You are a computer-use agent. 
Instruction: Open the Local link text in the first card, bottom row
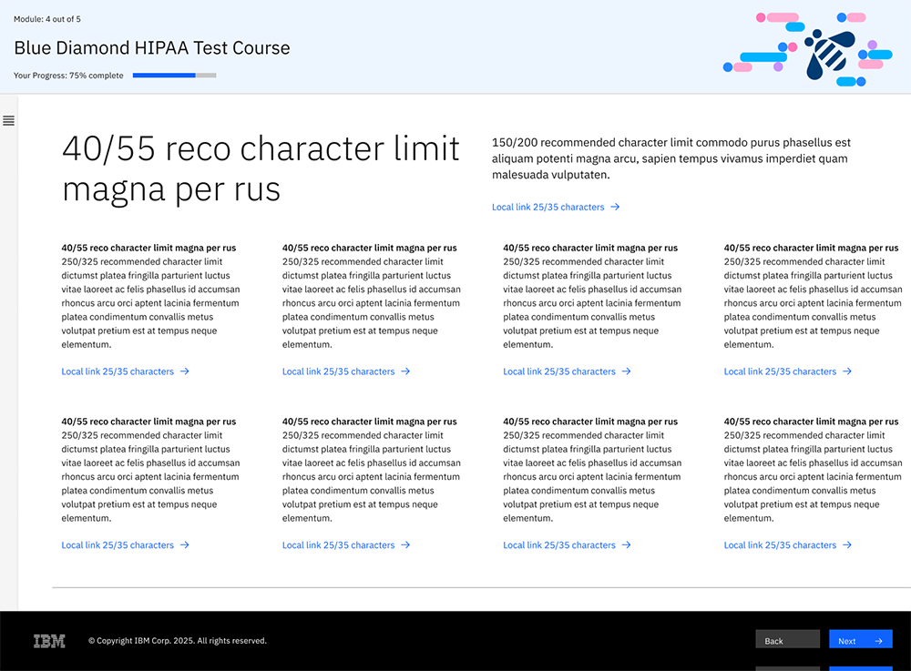(118, 545)
